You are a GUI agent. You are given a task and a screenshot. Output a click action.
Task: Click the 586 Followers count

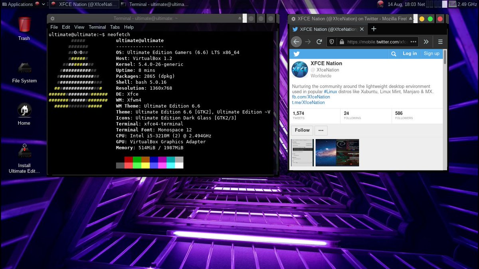coord(404,115)
